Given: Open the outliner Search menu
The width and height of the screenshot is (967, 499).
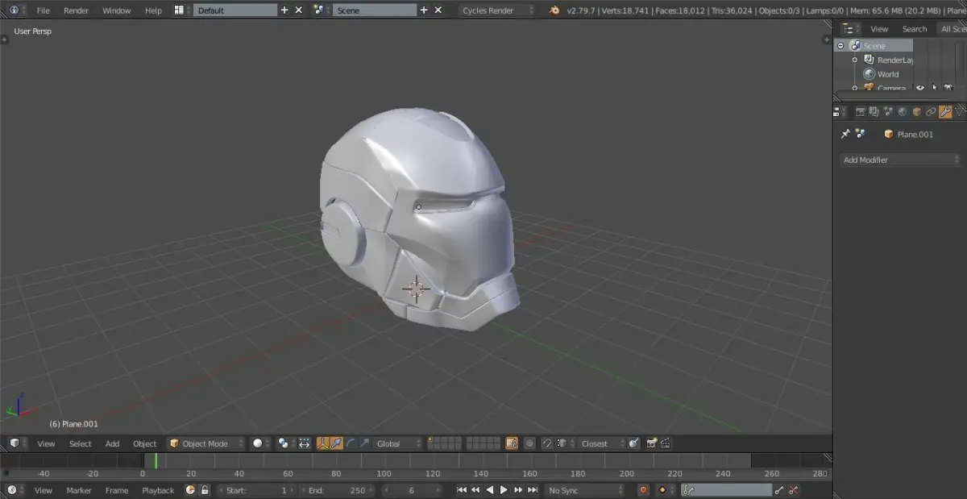Looking at the screenshot, I should pos(915,29).
